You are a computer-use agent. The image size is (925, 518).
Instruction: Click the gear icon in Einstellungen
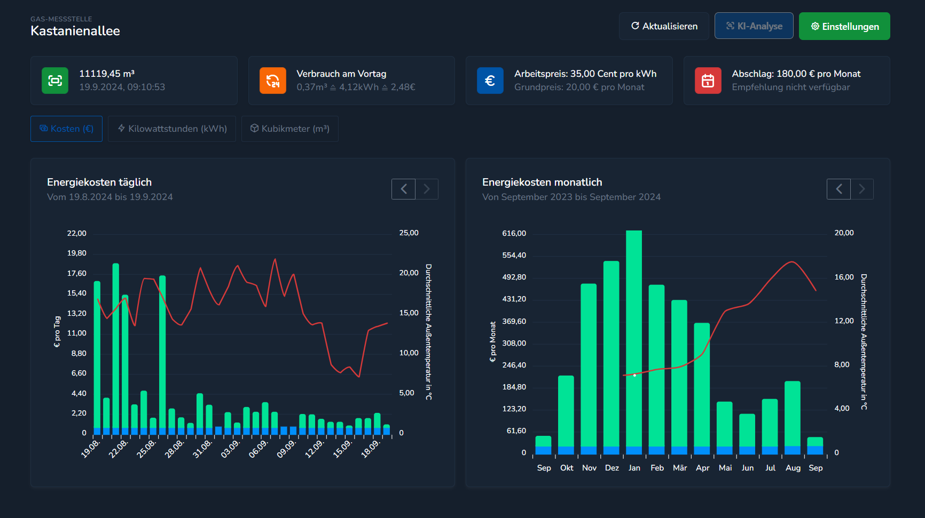pos(815,26)
